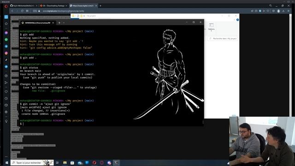
Task: Open Twitter in the Opera sidebar
Action: 6,66
